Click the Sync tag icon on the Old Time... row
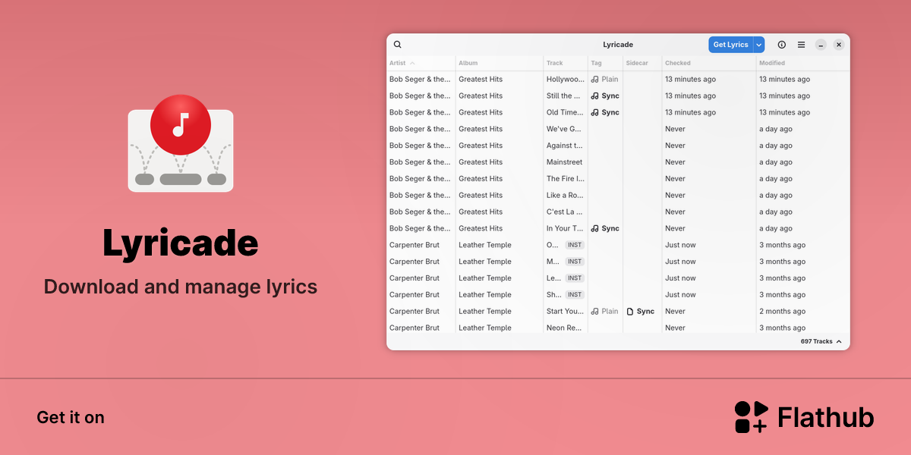Image resolution: width=911 pixels, height=455 pixels. click(x=595, y=112)
